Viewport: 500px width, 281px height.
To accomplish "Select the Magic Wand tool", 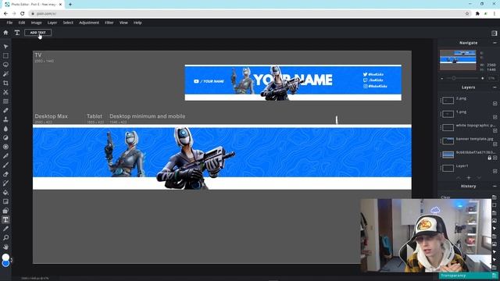I will tap(5, 74).
